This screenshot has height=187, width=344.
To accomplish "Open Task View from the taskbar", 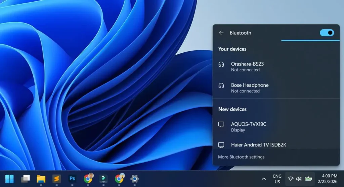I will [x=26, y=179].
